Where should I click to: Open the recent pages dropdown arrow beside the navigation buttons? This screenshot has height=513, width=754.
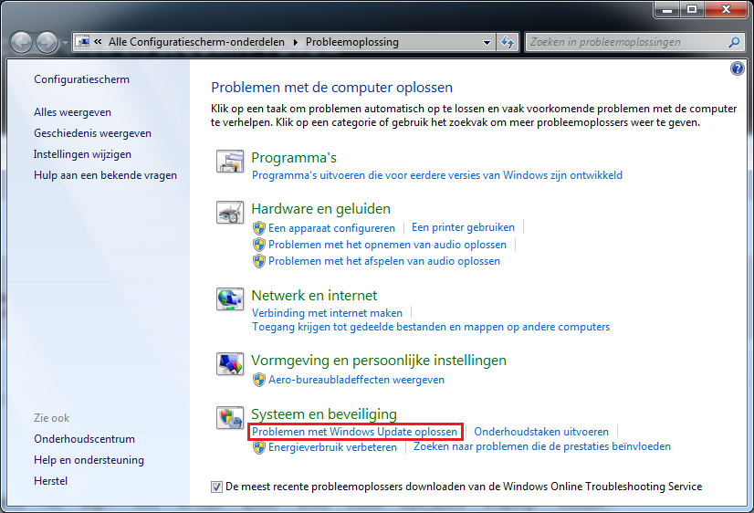pos(65,43)
